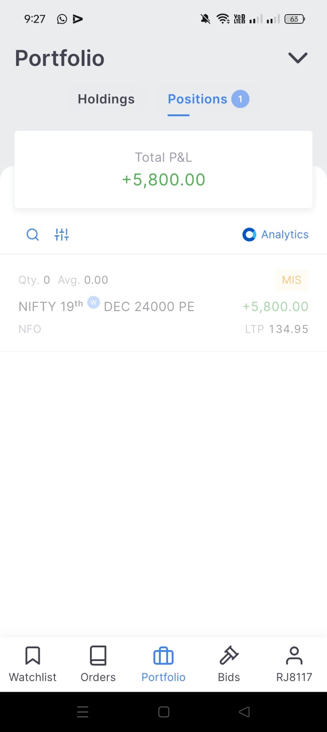Tap the position's +5,800.00 P&L value

pyautogui.click(x=275, y=307)
